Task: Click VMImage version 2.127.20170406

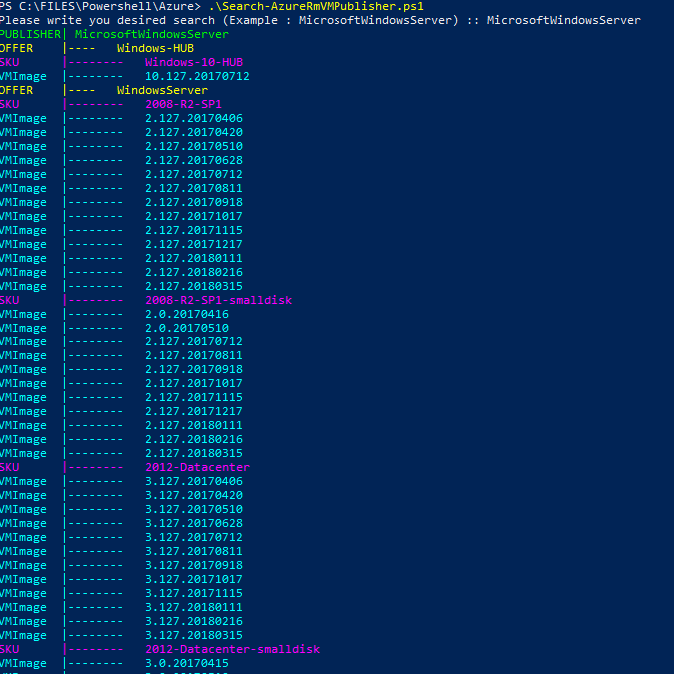Action: pos(194,118)
